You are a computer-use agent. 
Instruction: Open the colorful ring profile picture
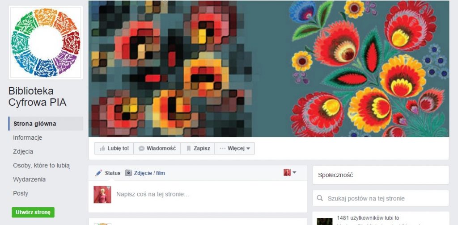(x=46, y=43)
